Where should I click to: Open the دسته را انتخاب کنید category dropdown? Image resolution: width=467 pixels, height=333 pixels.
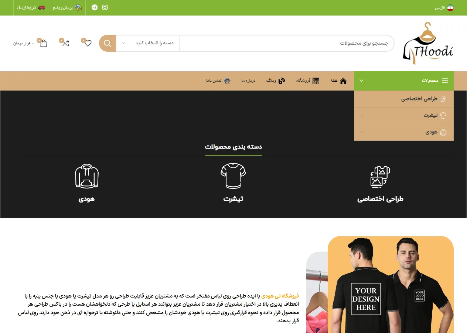coord(148,43)
